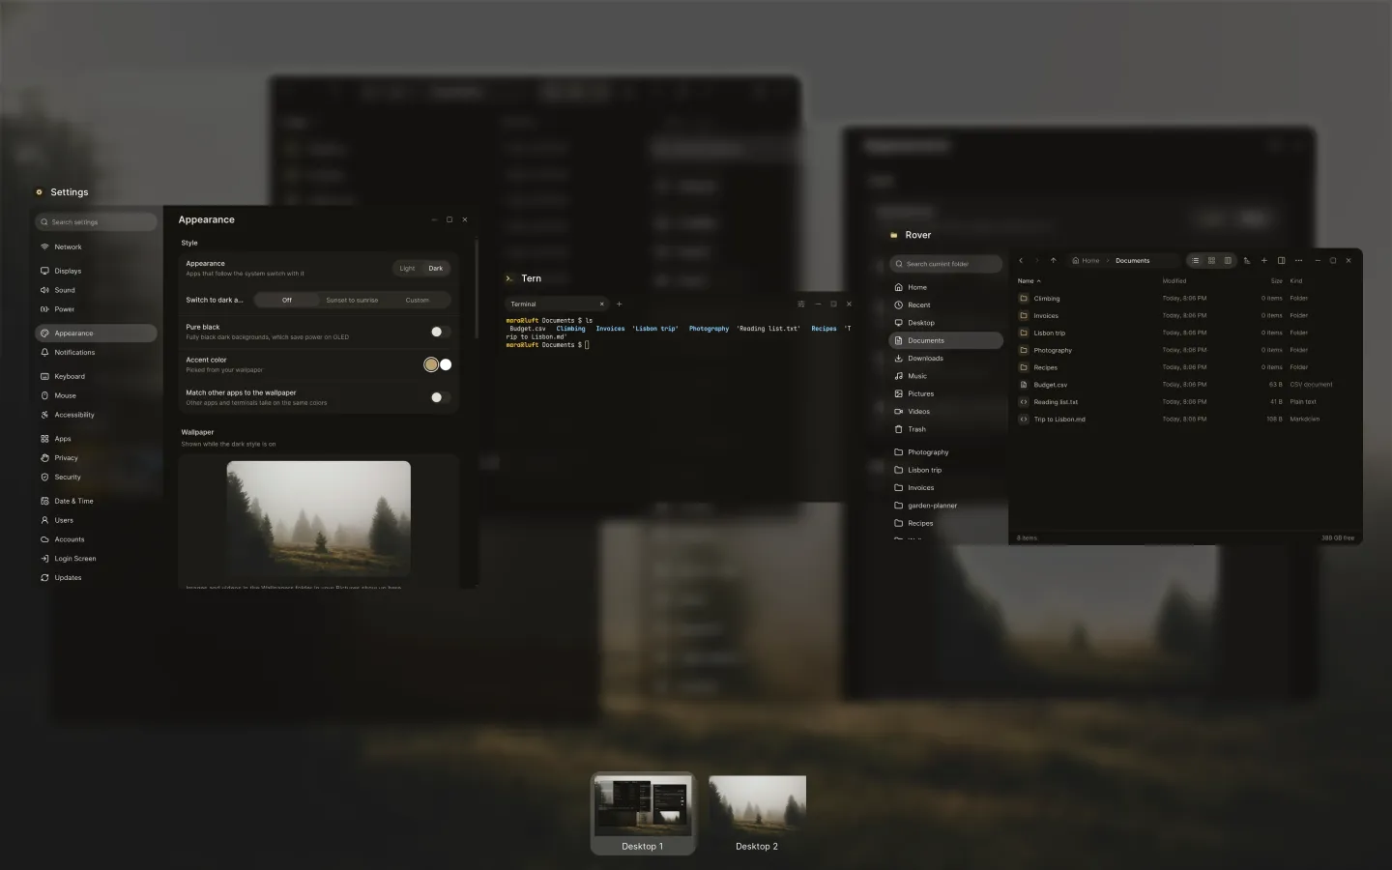The width and height of the screenshot is (1392, 870).
Task: Switch Rover to column view
Action: (1228, 260)
